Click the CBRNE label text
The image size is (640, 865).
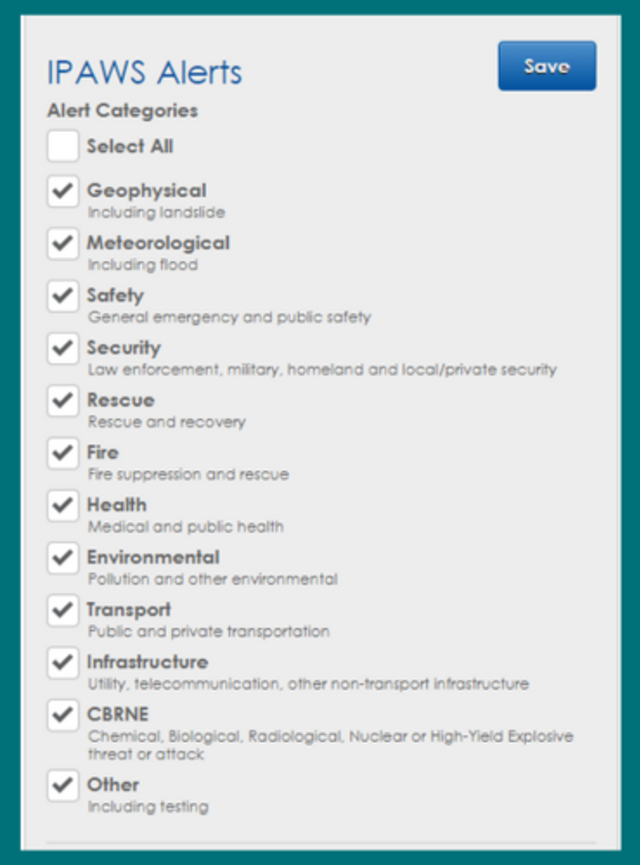tap(118, 714)
